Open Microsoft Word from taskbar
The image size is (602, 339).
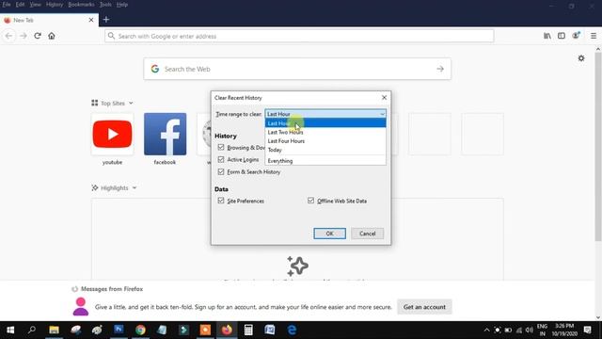270,330
